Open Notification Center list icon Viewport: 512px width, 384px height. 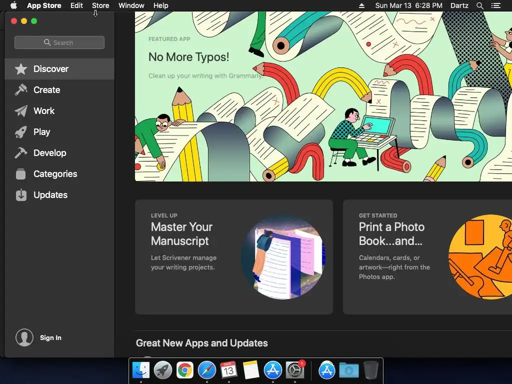click(x=495, y=5)
